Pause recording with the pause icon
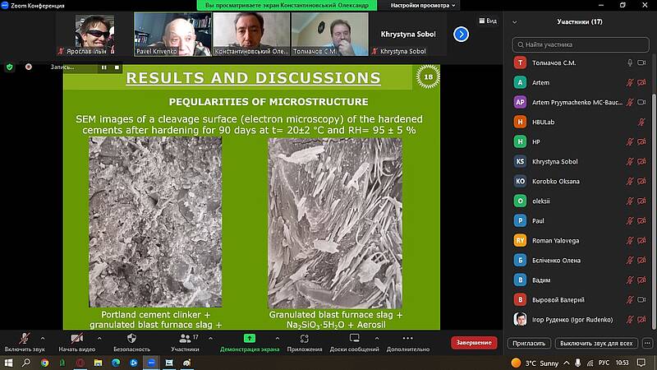 coord(104,67)
